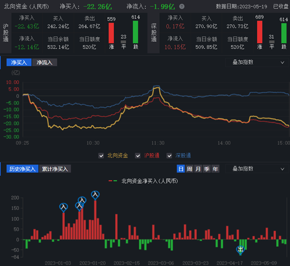Image resolution: width=290 pixels, height=266 pixels.
Task: Select the 年 yearly period button
Action: click(215, 169)
